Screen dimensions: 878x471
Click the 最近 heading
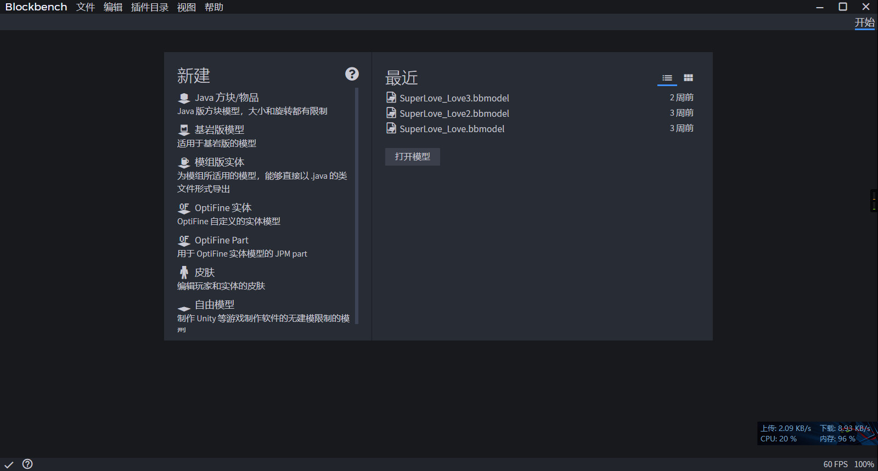pos(402,78)
